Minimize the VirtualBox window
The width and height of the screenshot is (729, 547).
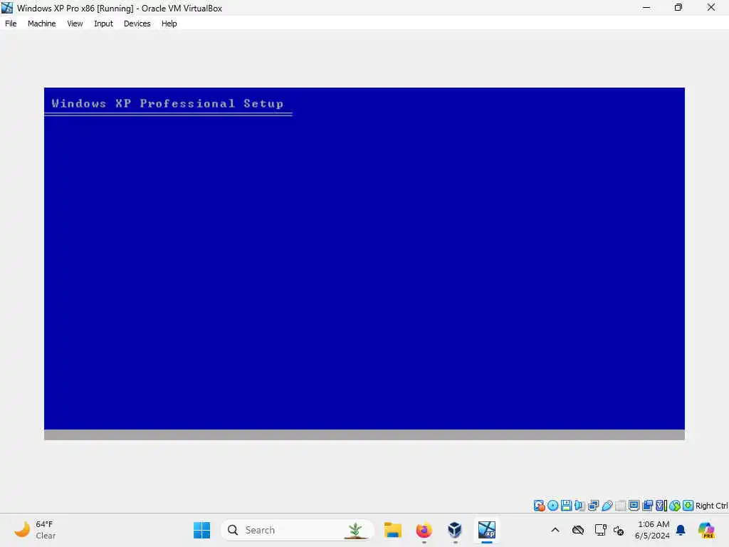(x=646, y=8)
